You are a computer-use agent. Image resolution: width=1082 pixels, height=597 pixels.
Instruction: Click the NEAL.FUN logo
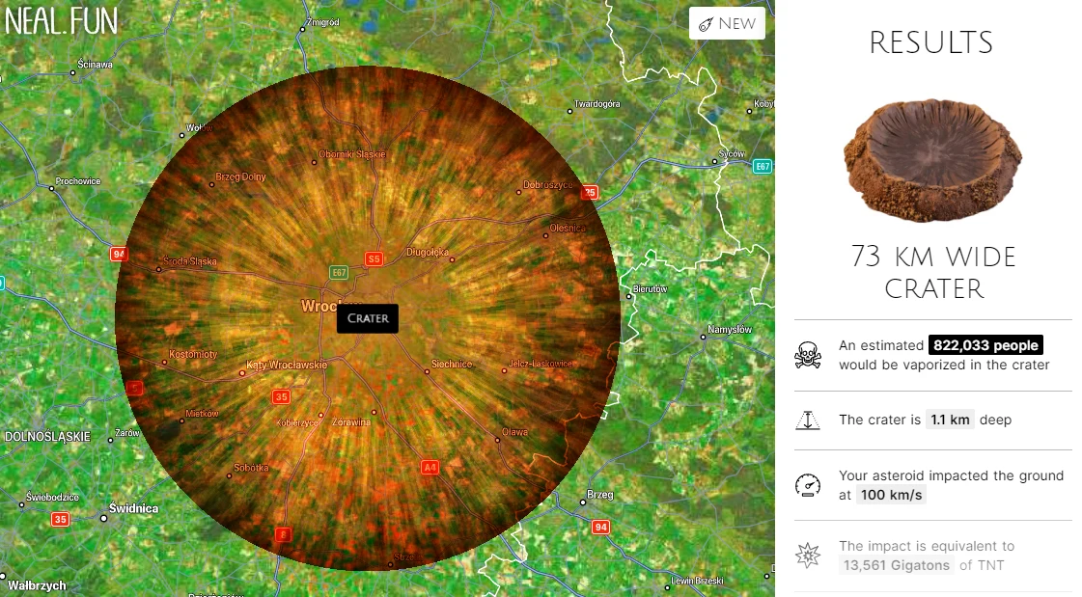pos(62,21)
